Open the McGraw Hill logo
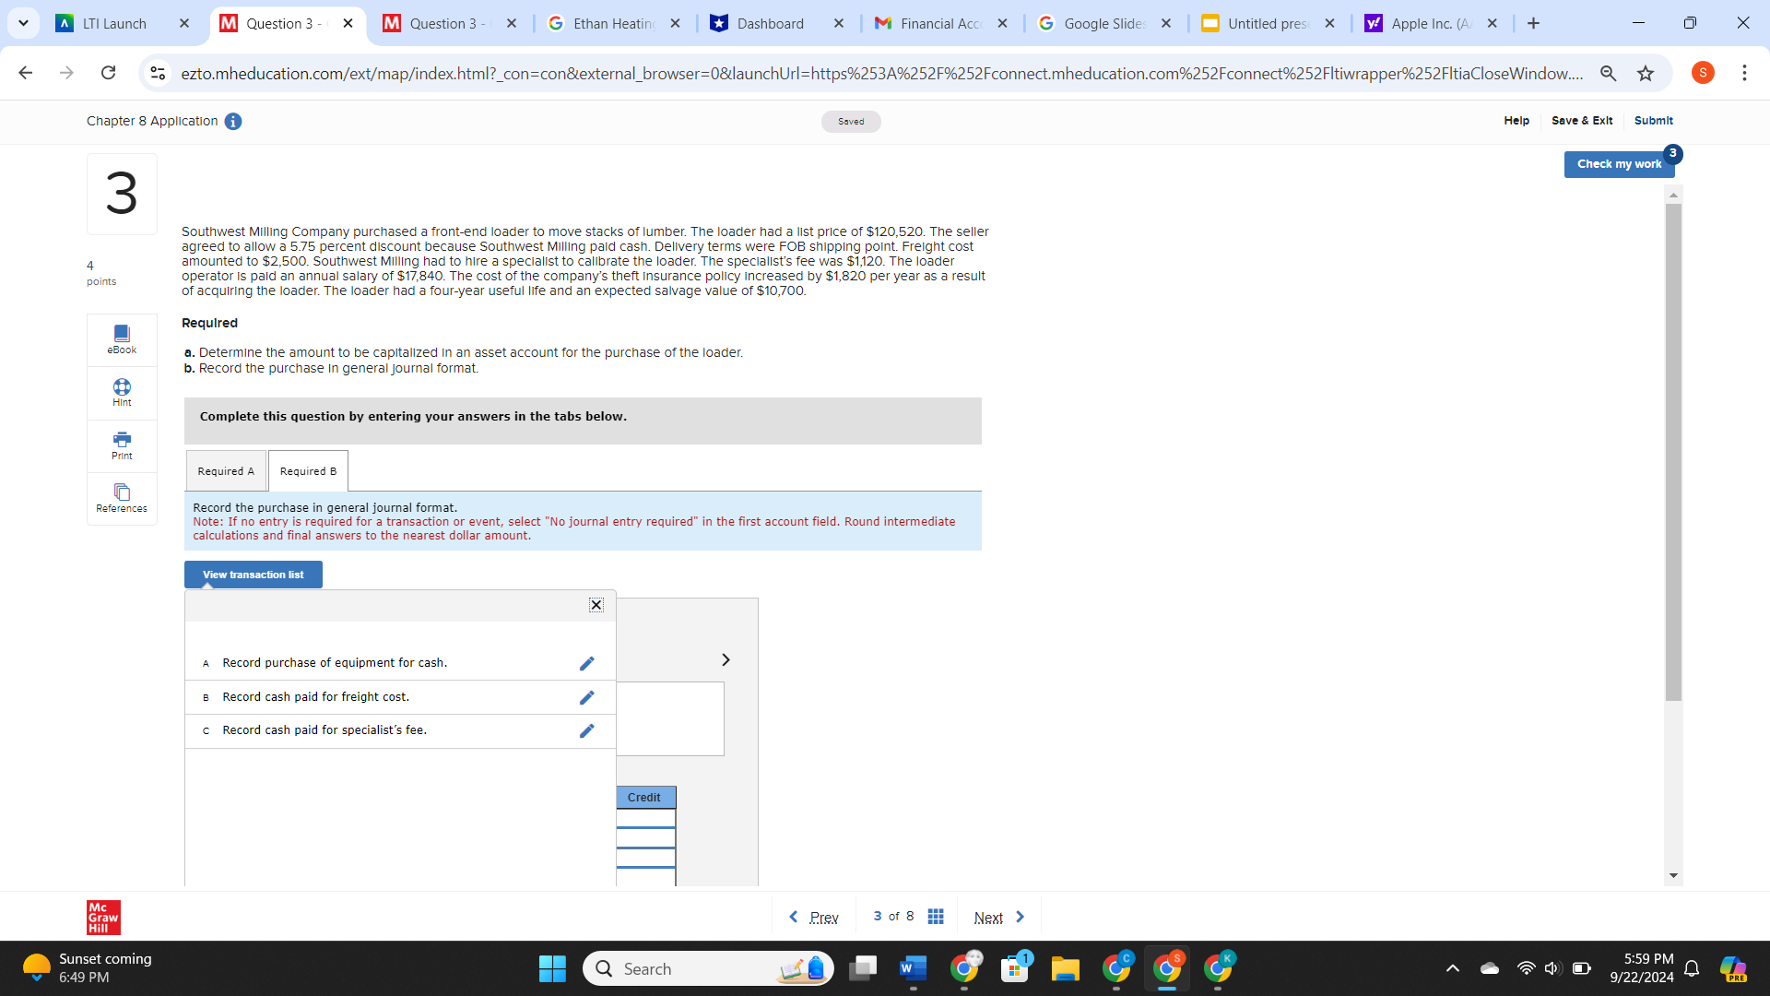Screen dimensions: 1770x996 103,917
